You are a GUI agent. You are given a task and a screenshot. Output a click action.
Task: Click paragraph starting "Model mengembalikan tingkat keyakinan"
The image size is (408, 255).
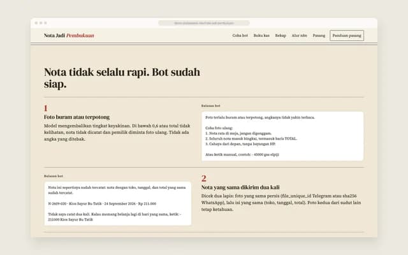click(117, 133)
